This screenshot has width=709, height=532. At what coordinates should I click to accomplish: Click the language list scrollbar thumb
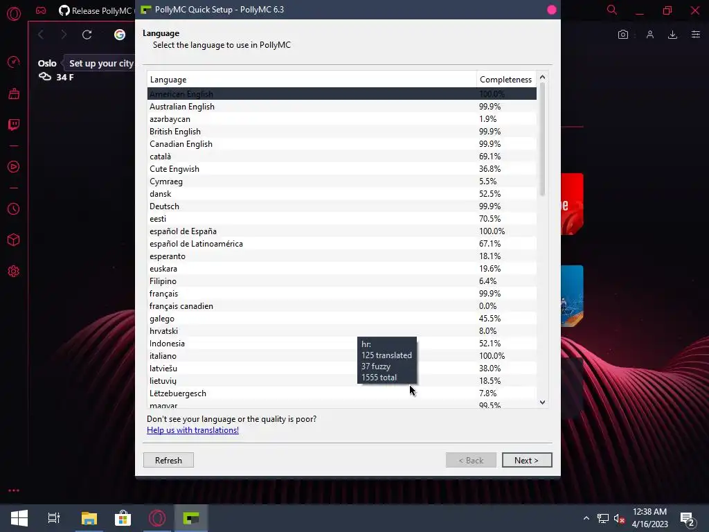(x=543, y=139)
